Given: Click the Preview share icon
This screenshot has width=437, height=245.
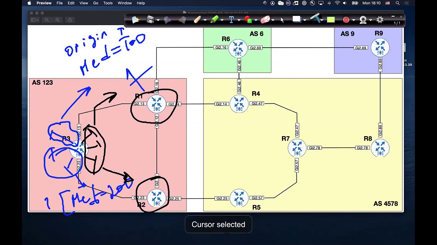Looking at the screenshot, I should point(70,20).
